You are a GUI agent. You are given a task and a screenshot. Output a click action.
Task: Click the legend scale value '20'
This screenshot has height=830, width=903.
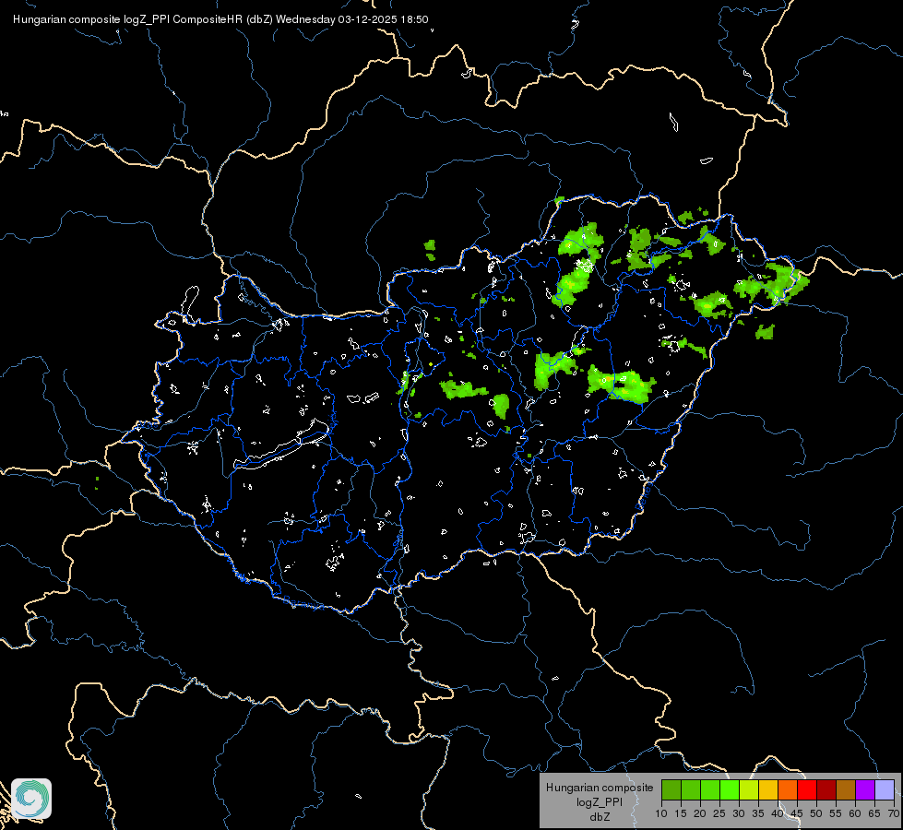pos(700,813)
